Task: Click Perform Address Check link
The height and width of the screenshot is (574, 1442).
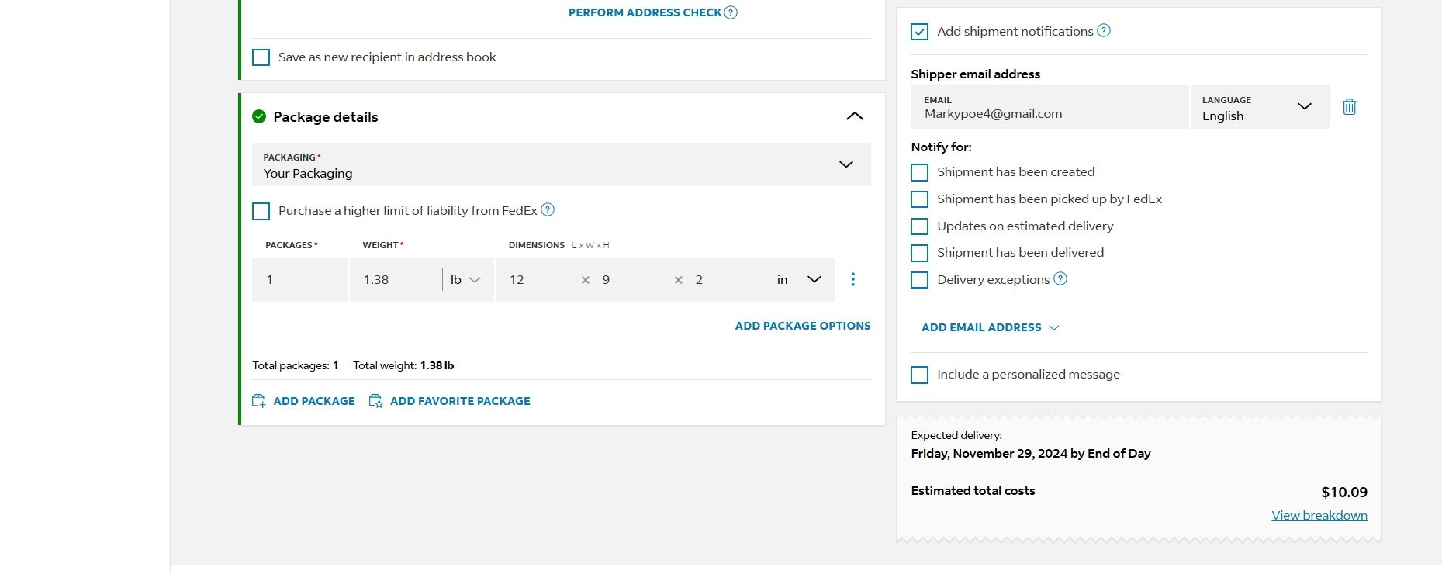Action: click(x=645, y=12)
